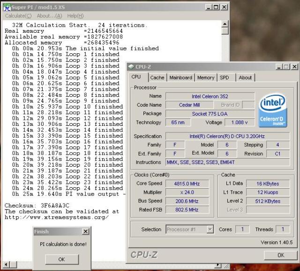This screenshot has width=300, height=271.
Task: Click the Voltage value '1.088 v'
Action: [240, 123]
